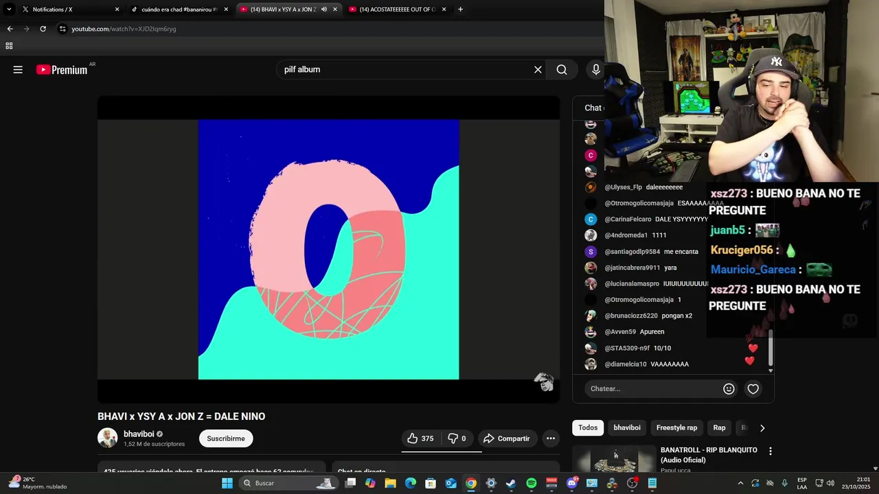Click the taskbar Buscar search box
879x494 pixels.
289,483
